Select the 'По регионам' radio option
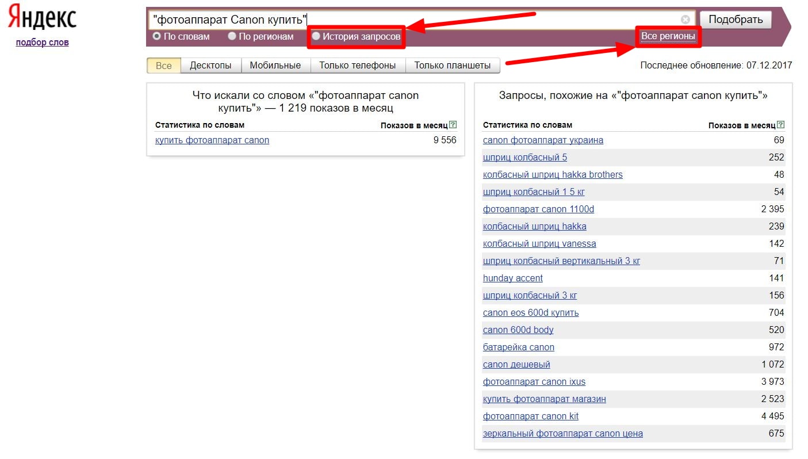The height and width of the screenshot is (459, 808). coord(232,36)
